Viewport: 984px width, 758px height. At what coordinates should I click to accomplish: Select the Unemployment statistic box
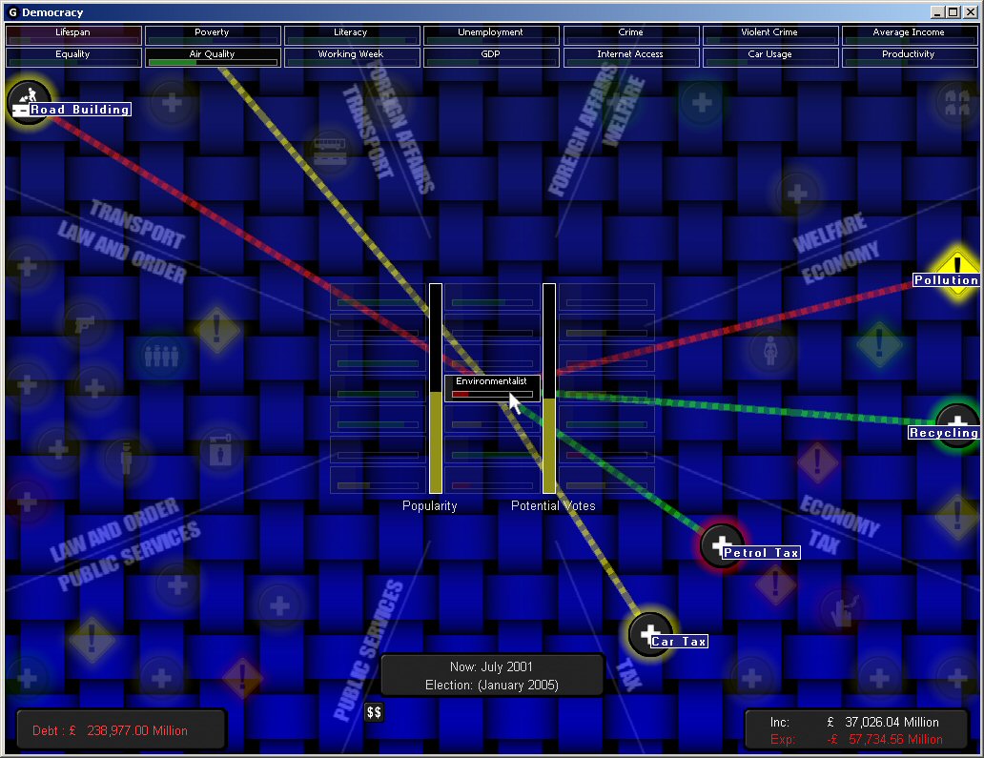pos(490,35)
